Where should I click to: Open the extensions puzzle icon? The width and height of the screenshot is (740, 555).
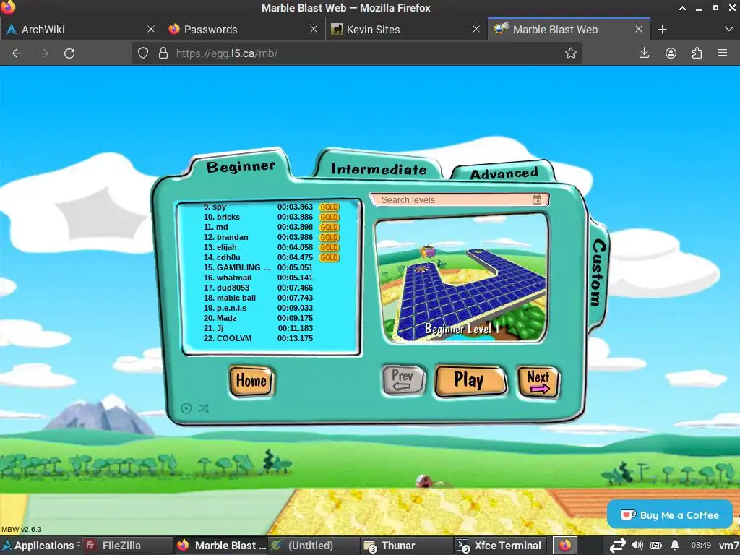pos(697,53)
